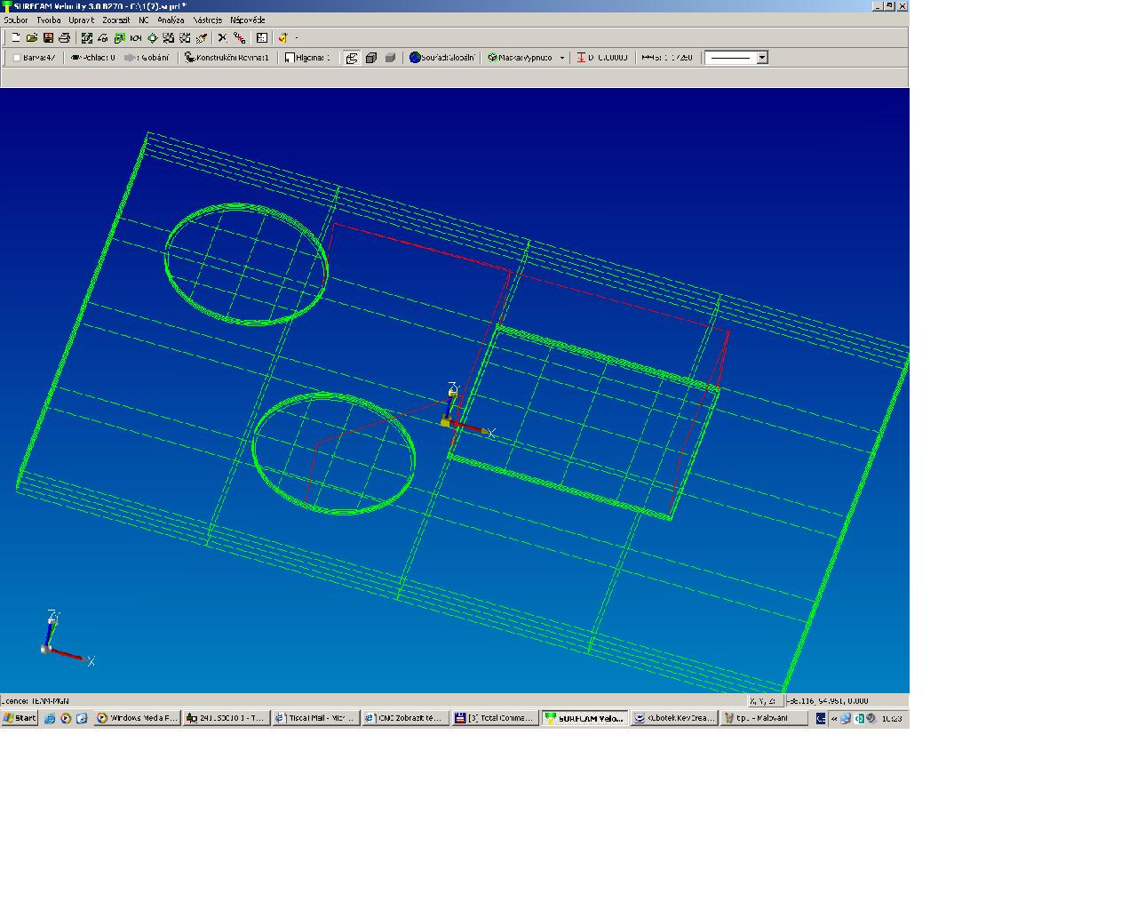Click the Souřad: Globální coordinate button

point(442,58)
